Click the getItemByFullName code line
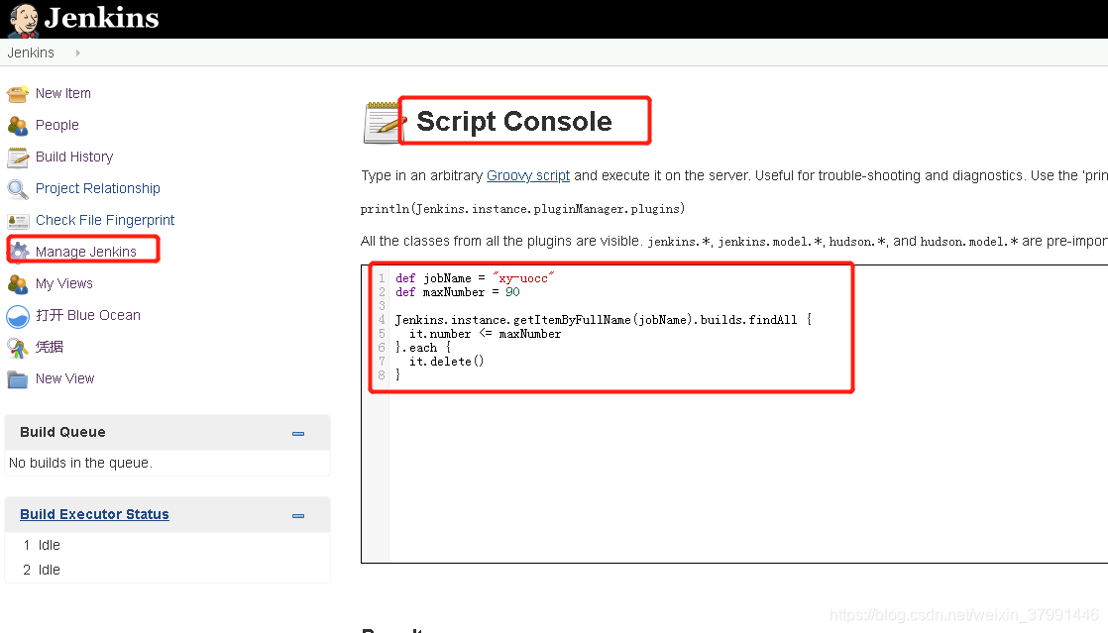 604,320
